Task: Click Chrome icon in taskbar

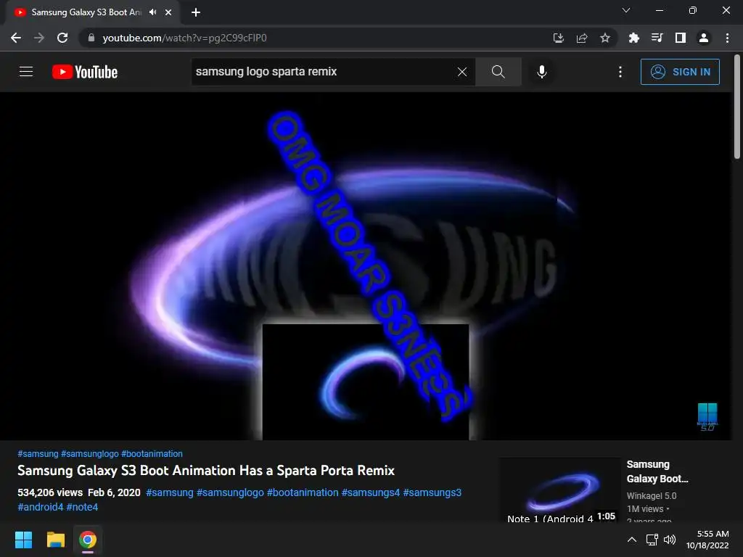Action: tap(88, 540)
